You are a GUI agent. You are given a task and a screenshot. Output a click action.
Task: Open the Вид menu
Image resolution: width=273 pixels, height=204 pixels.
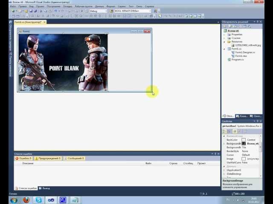click(31, 6)
